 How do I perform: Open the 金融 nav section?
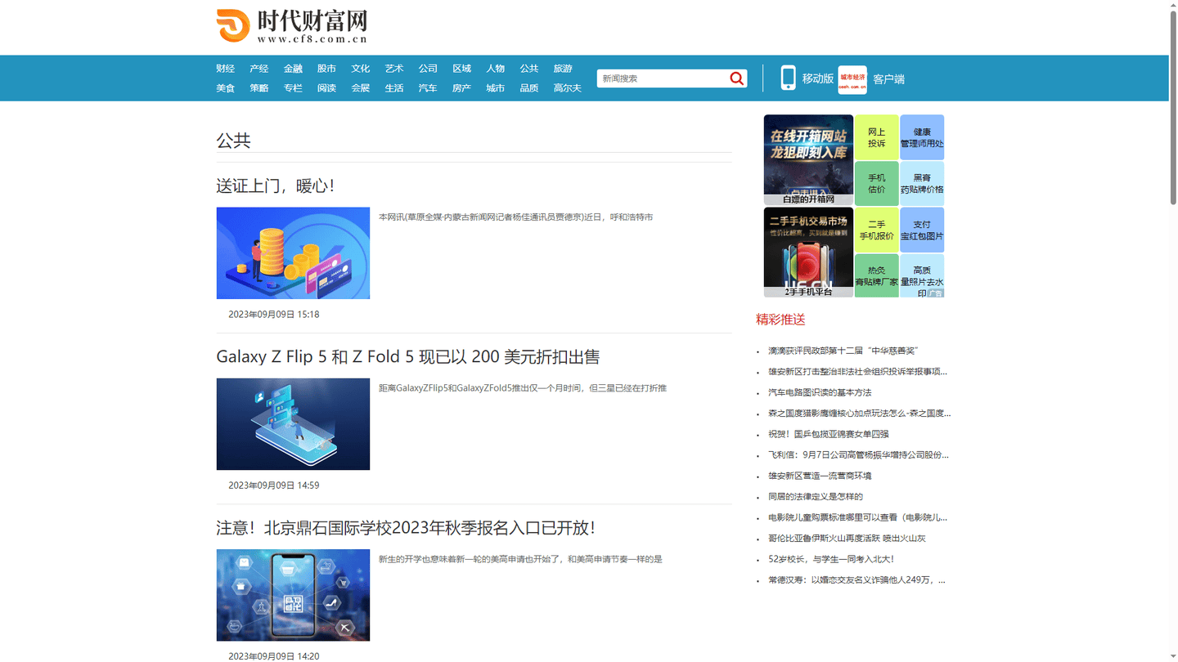pyautogui.click(x=293, y=69)
